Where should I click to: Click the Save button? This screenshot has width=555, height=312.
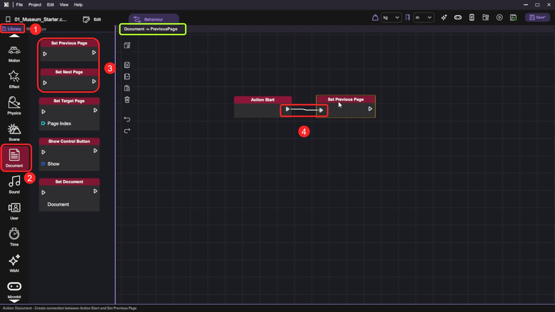[x=537, y=18]
